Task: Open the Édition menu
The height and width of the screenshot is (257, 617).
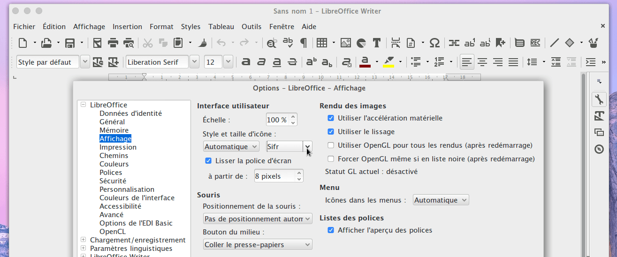Action: click(x=54, y=27)
